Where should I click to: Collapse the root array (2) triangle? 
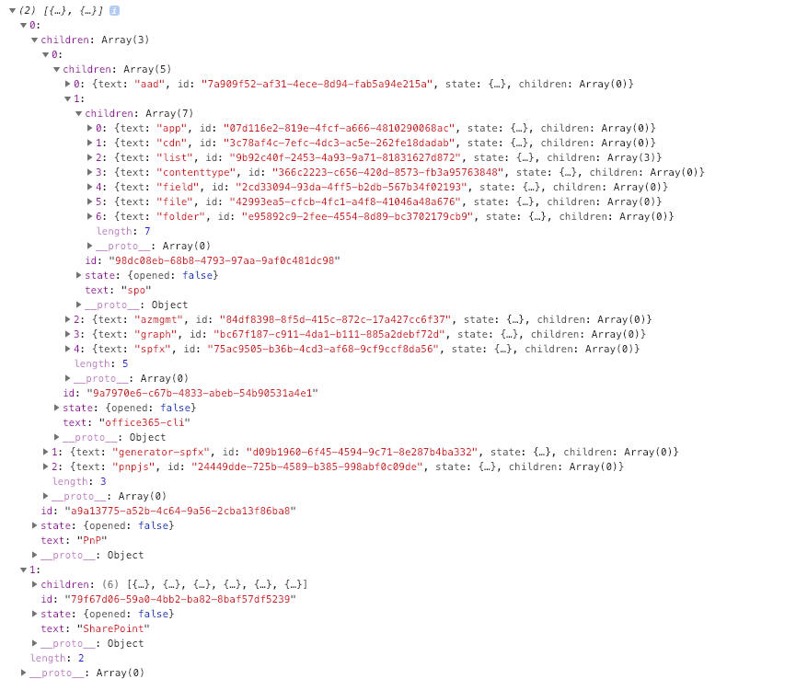click(12, 11)
